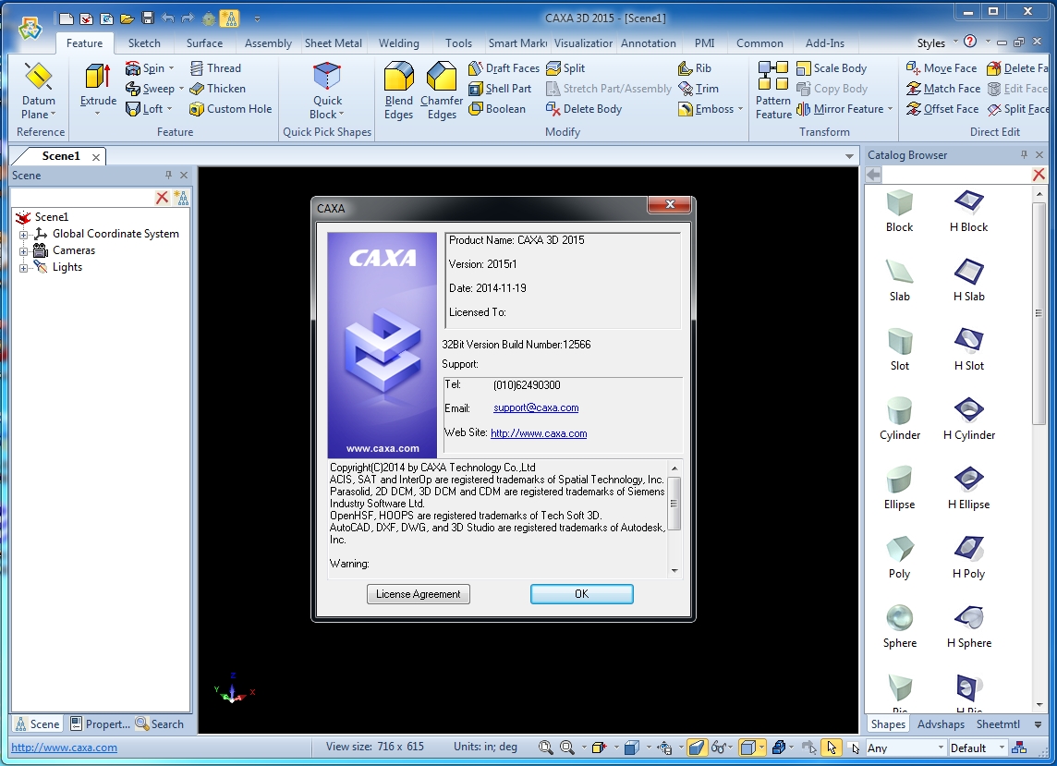Open the Sweep dropdown arrow
Screen dimensions: 1057x766
click(181, 89)
